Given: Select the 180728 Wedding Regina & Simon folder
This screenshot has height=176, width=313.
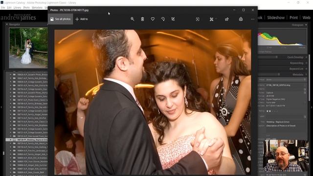Looking at the screenshot, I should [x=26, y=140].
